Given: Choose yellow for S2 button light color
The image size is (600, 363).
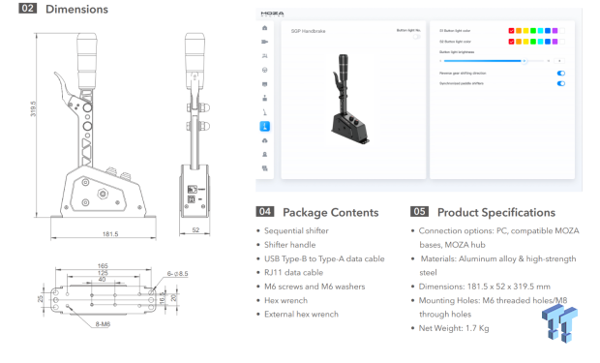Looking at the screenshot, I should click(525, 42).
